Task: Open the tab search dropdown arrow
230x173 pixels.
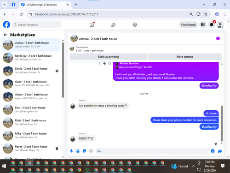Action: pyautogui.click(x=5, y=5)
